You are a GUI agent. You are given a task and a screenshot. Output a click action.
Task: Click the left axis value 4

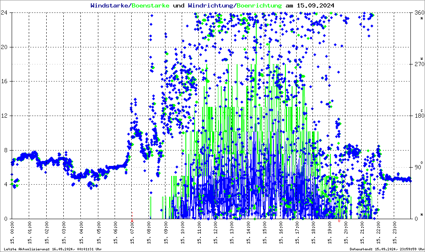point(6,185)
